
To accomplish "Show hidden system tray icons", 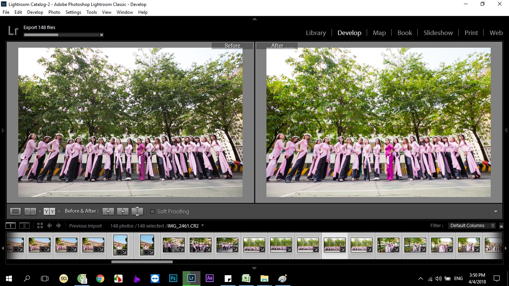I will coord(421,279).
